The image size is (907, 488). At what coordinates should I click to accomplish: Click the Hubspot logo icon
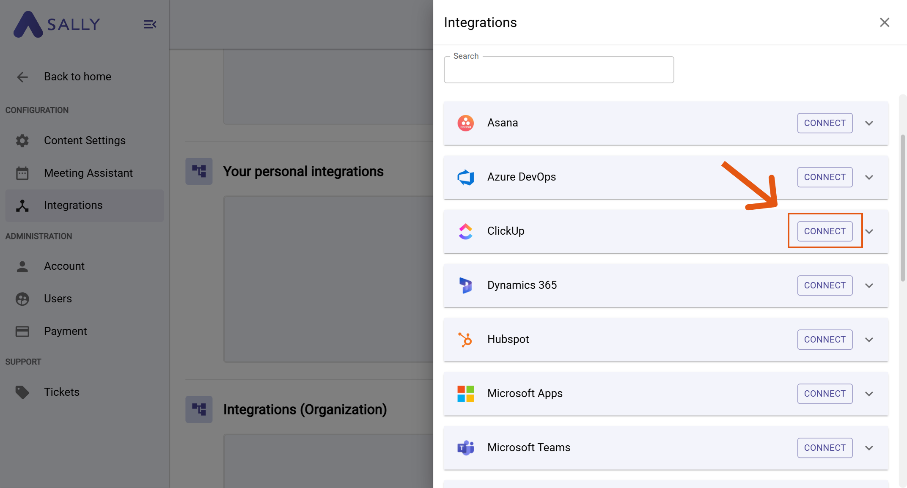466,340
